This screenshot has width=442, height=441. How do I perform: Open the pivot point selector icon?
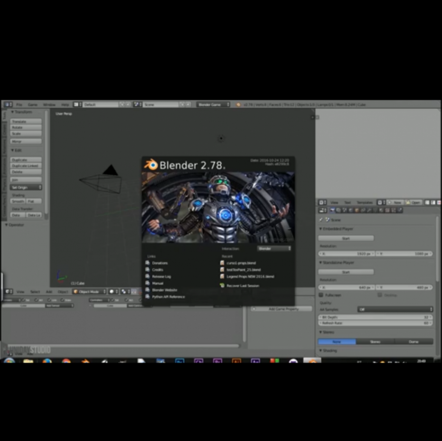(125, 292)
